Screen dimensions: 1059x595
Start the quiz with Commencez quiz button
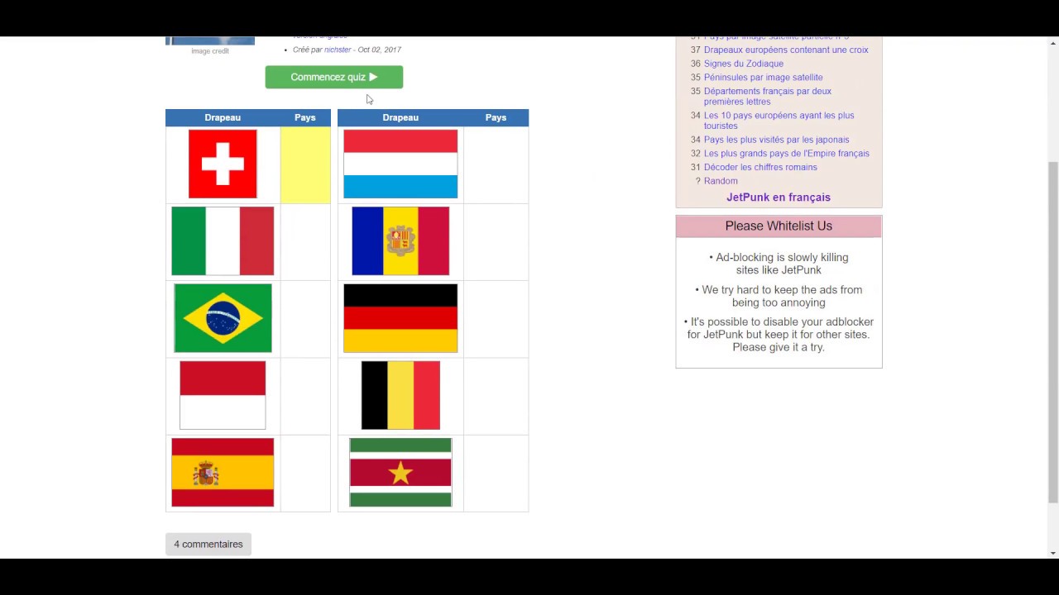(334, 77)
